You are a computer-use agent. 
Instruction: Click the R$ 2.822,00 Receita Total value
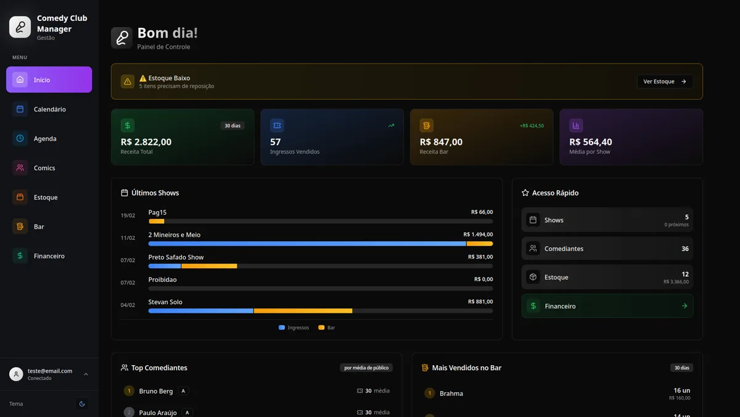(146, 142)
